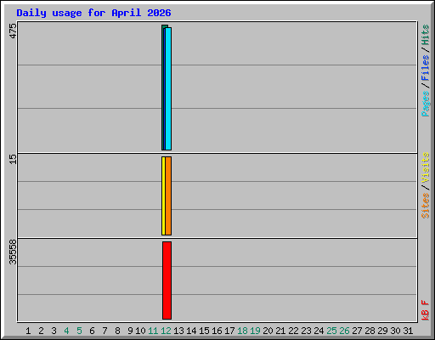Select the orange Sites bar
Viewport: 435px width, 340px height.
click(x=168, y=195)
